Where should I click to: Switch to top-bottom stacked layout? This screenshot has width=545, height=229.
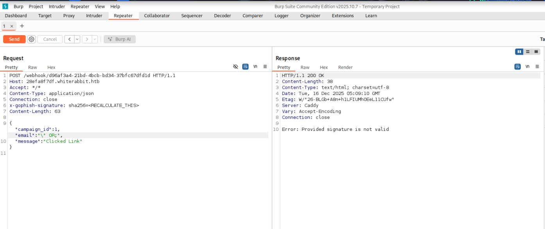528,52
